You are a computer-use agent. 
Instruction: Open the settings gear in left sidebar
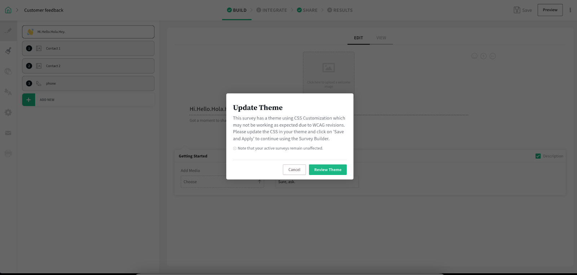pos(8,113)
